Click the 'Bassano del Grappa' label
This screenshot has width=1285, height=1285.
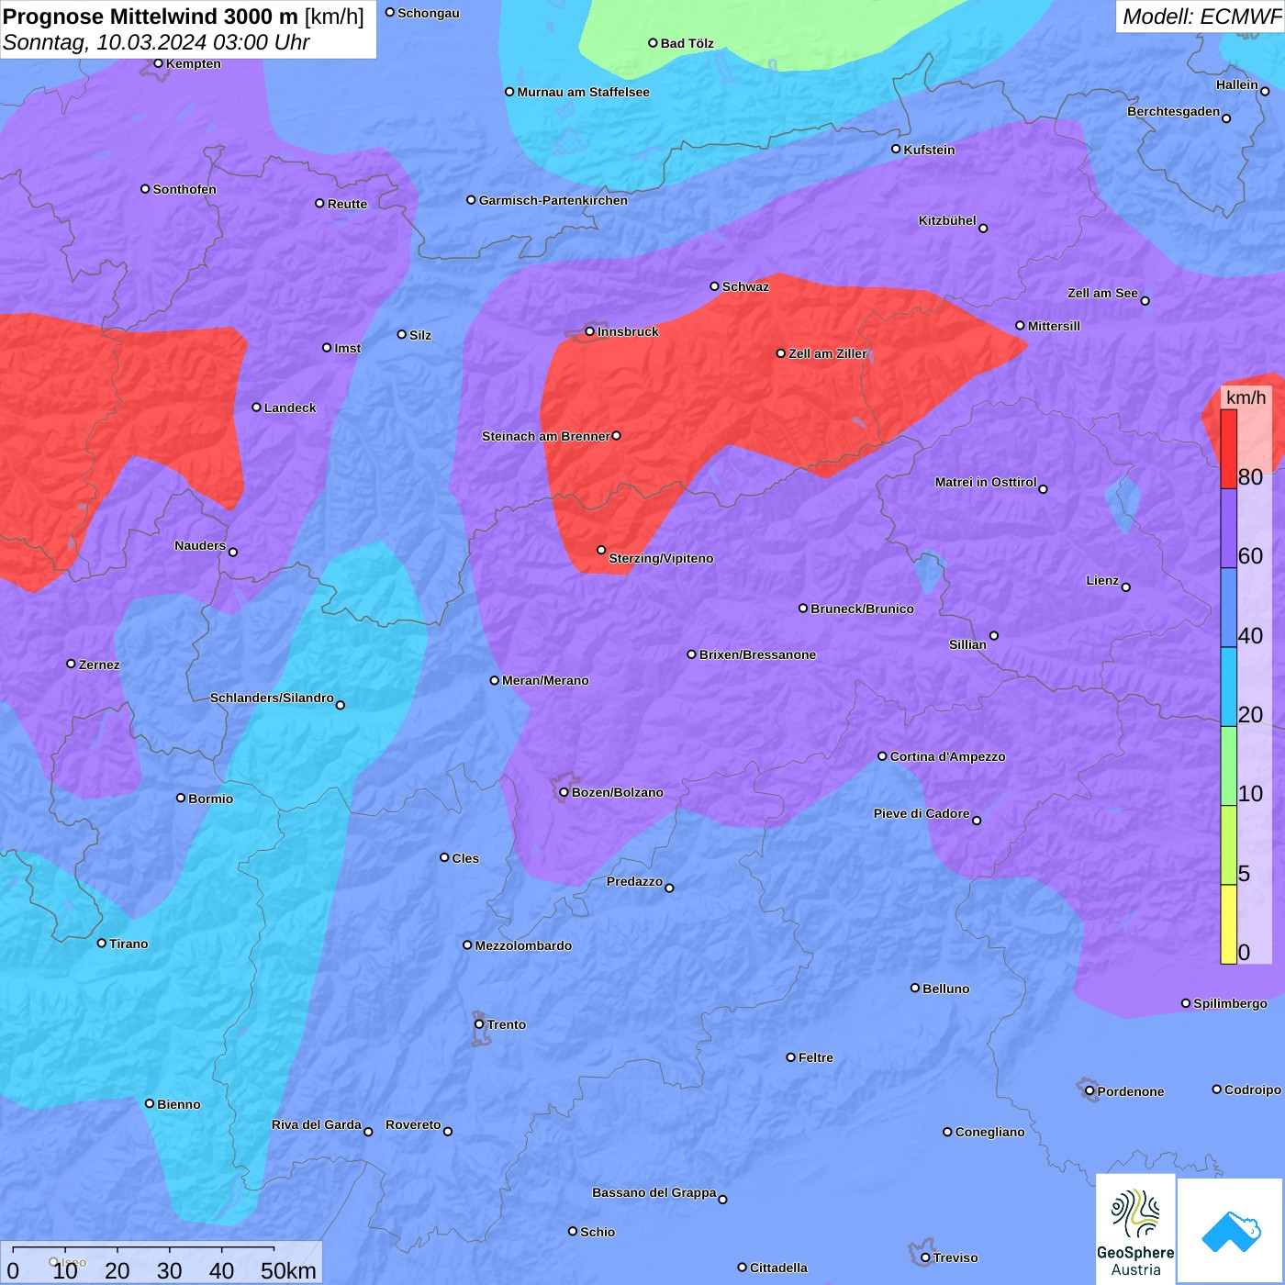tap(654, 1192)
